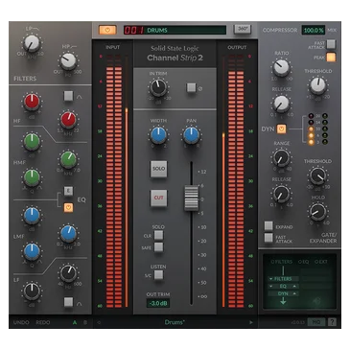Click the gate Hold knob
Screen dimensions: 350x350
pos(317,212)
